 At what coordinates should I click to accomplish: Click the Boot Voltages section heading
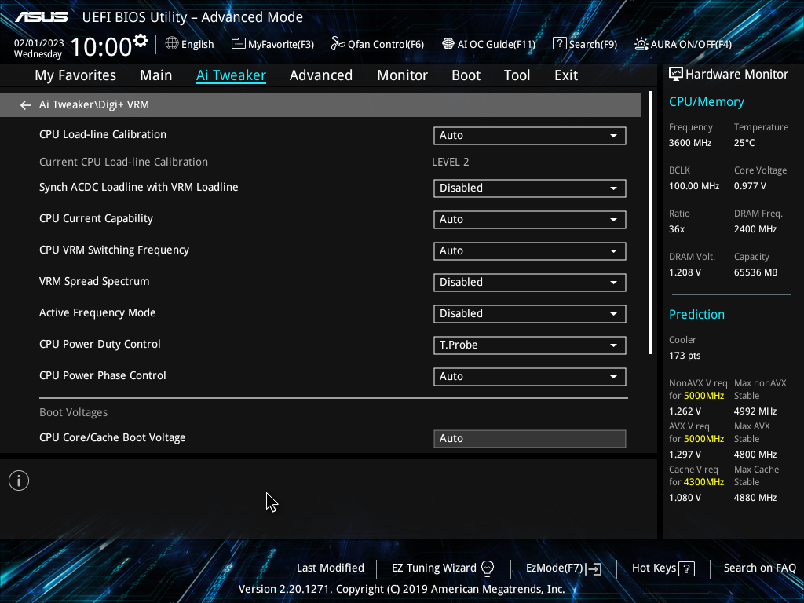click(x=73, y=412)
